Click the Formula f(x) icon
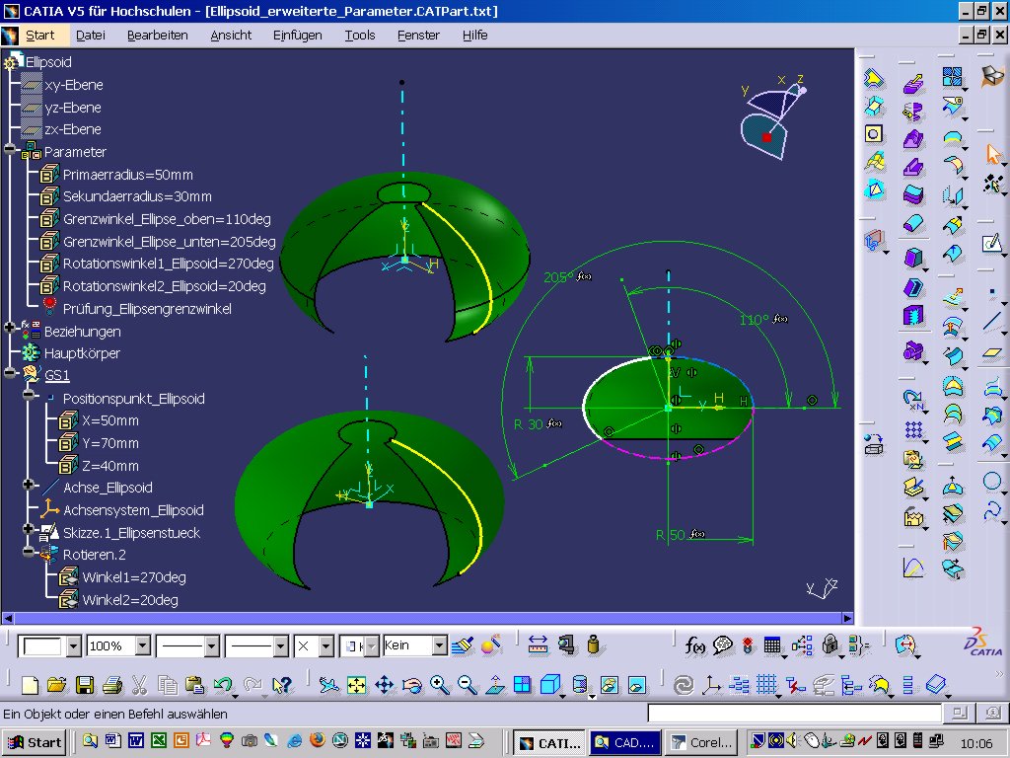The image size is (1010, 758). (694, 645)
